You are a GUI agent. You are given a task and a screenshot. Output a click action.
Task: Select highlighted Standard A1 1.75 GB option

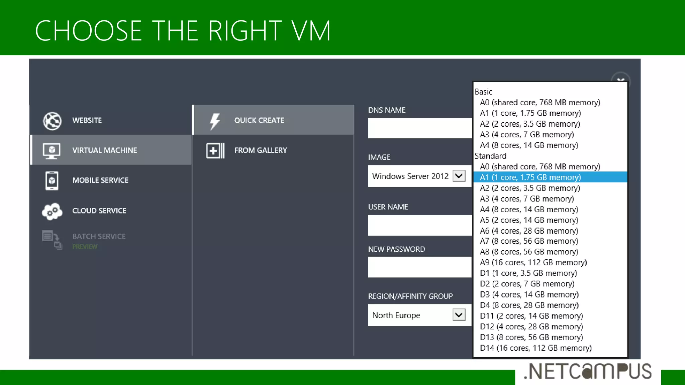coord(550,177)
